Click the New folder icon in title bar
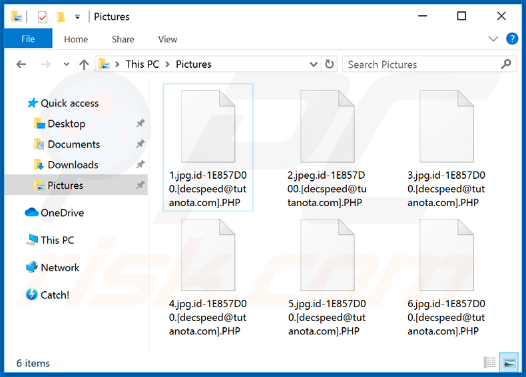Viewport: 526px width, 377px height. pyautogui.click(x=61, y=17)
